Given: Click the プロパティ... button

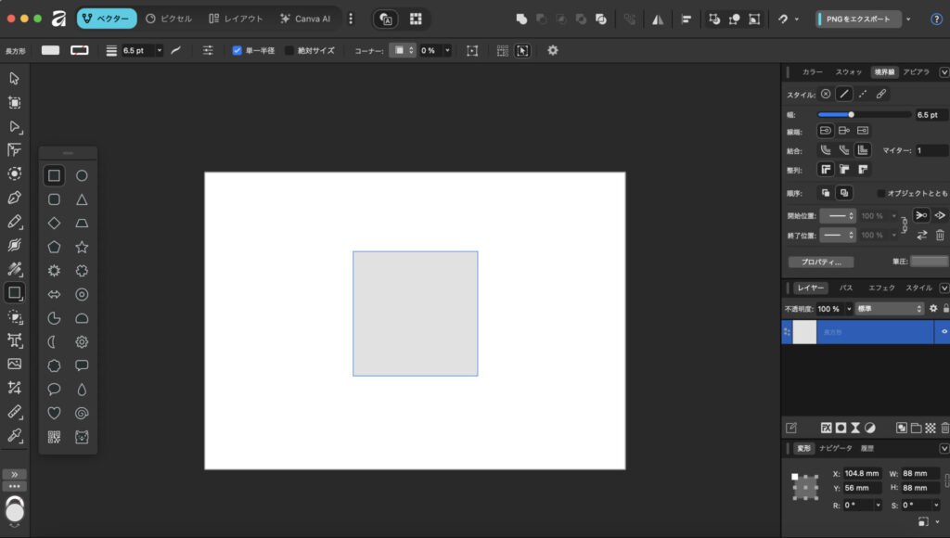Looking at the screenshot, I should pos(820,263).
